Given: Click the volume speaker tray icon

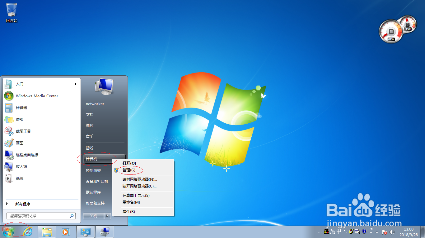Looking at the screenshot, I should [x=392, y=232].
